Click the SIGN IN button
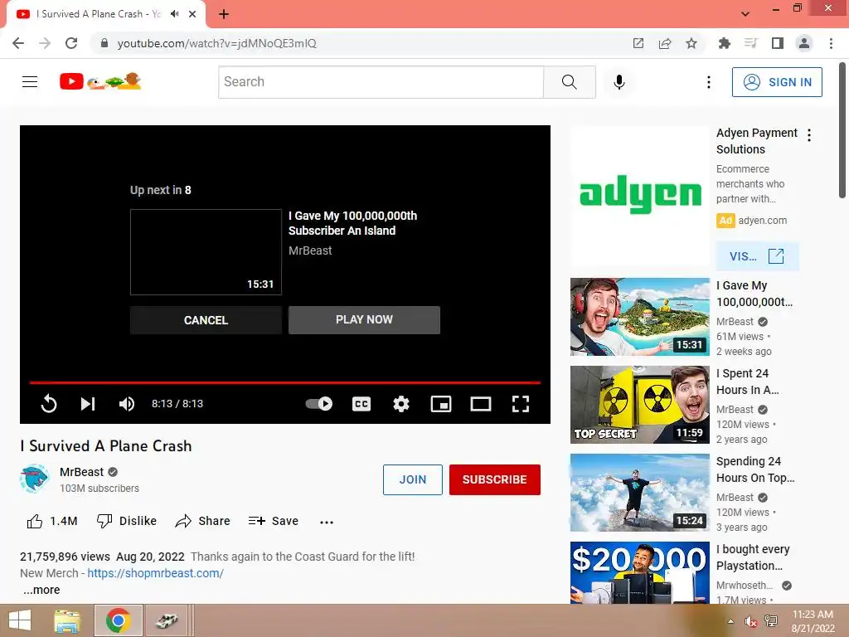Image resolution: width=849 pixels, height=637 pixels. [777, 82]
